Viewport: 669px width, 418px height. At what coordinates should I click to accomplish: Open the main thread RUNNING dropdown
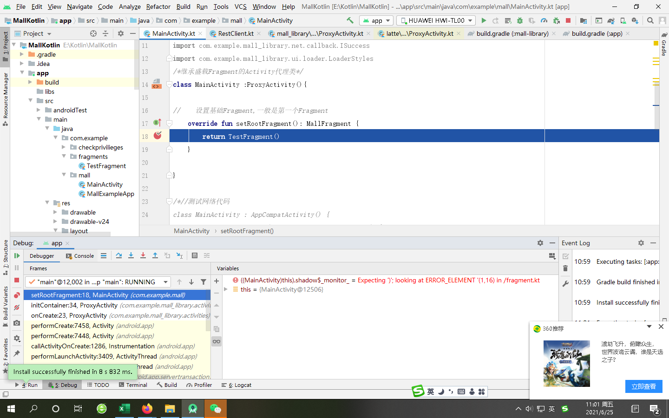click(98, 282)
